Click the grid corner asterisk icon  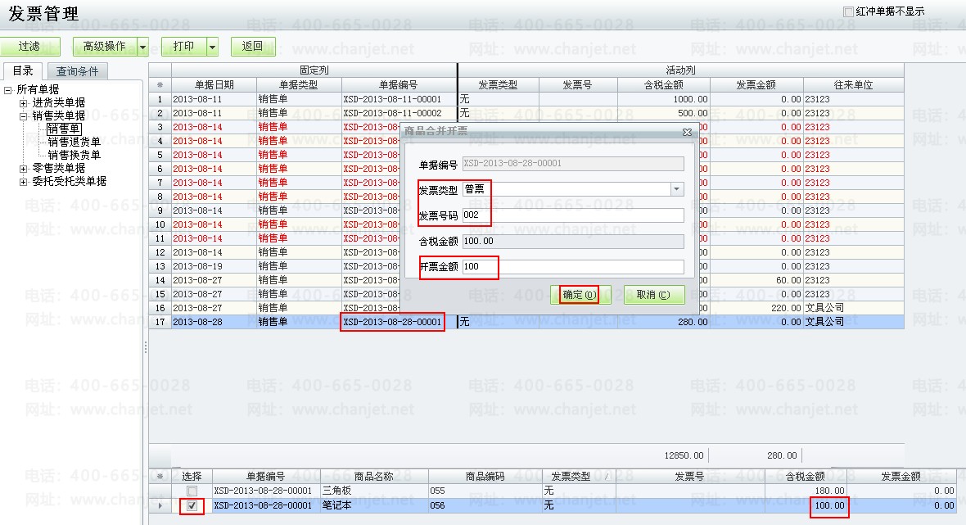point(160,85)
